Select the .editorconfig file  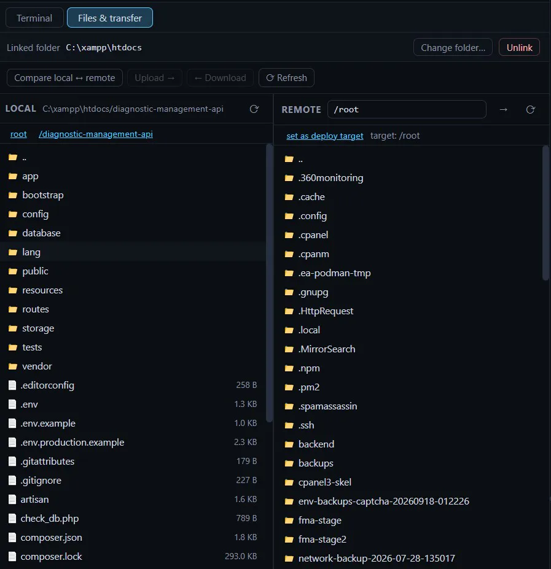tap(133, 385)
